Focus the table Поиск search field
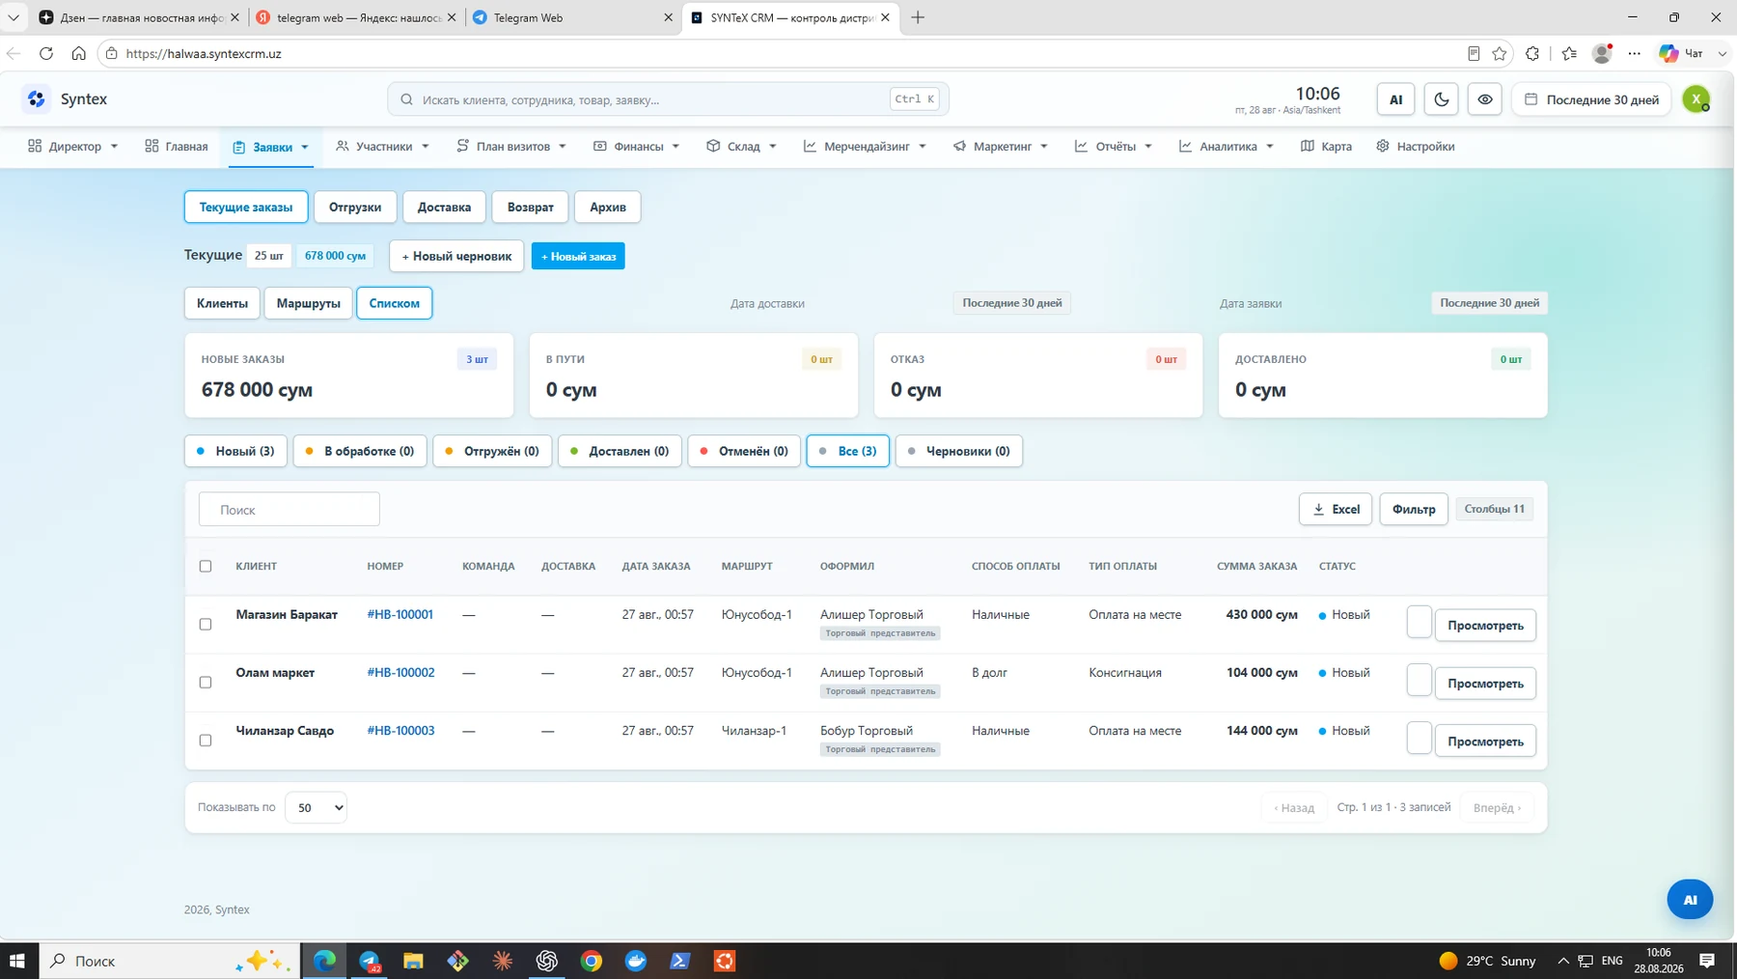The image size is (1737, 979). coord(289,509)
